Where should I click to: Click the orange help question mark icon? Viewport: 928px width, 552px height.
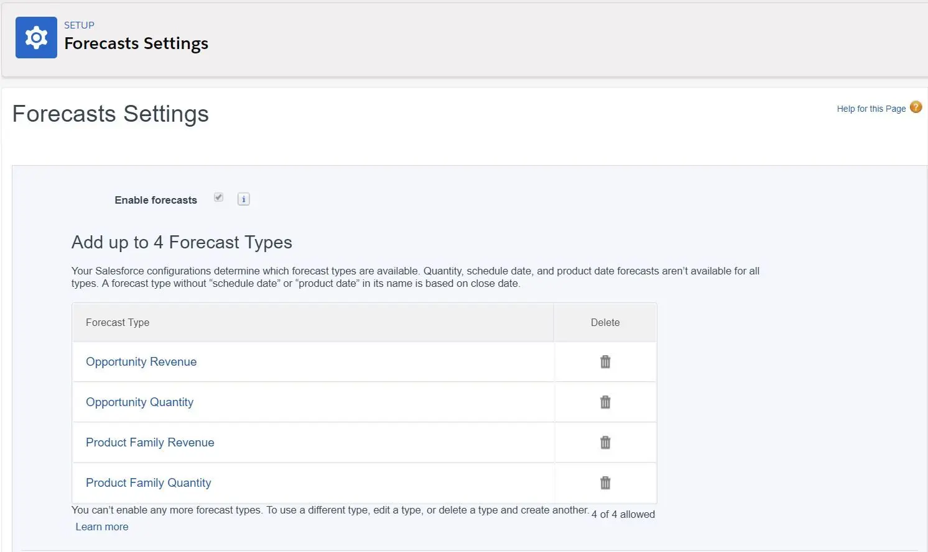(916, 107)
